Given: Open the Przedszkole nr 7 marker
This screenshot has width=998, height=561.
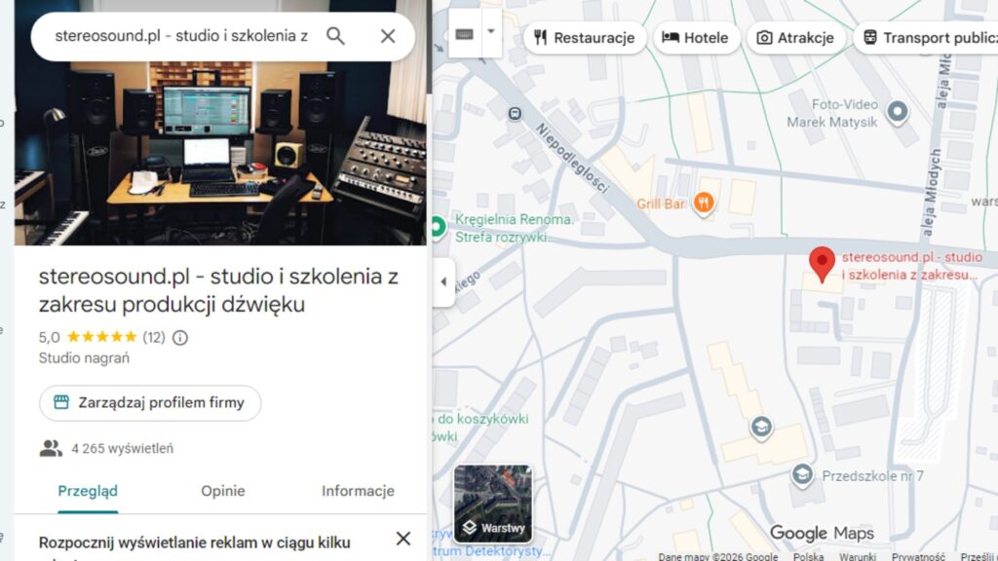Looking at the screenshot, I should (x=803, y=474).
